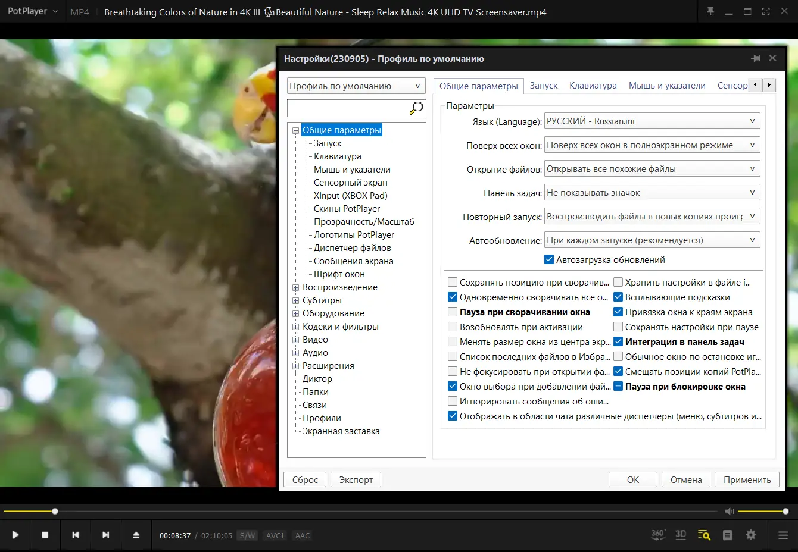Expand the 'Воспроизведение' tree node
The height and width of the screenshot is (552, 798).
click(296, 287)
